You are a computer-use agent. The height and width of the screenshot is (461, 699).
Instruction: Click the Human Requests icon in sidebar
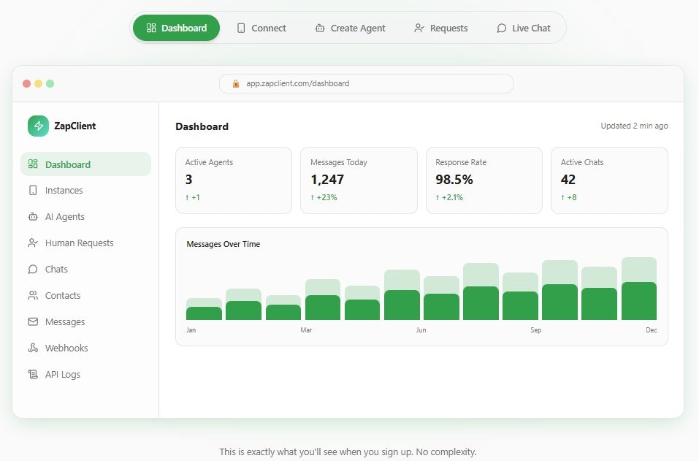pos(32,243)
